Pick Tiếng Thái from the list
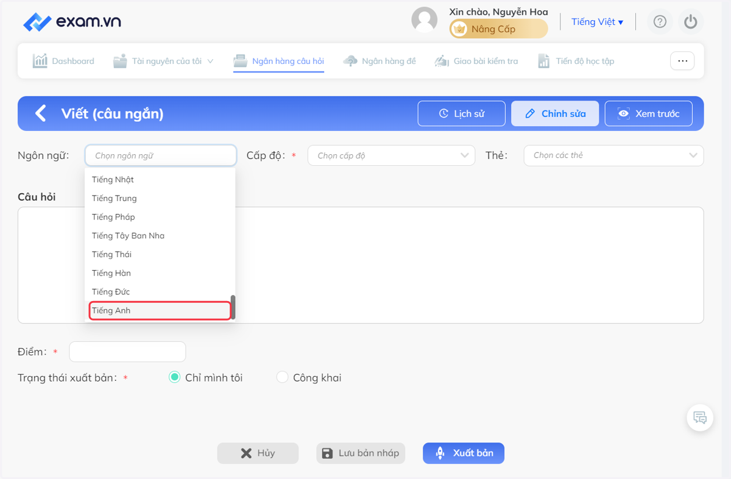 click(x=160, y=254)
